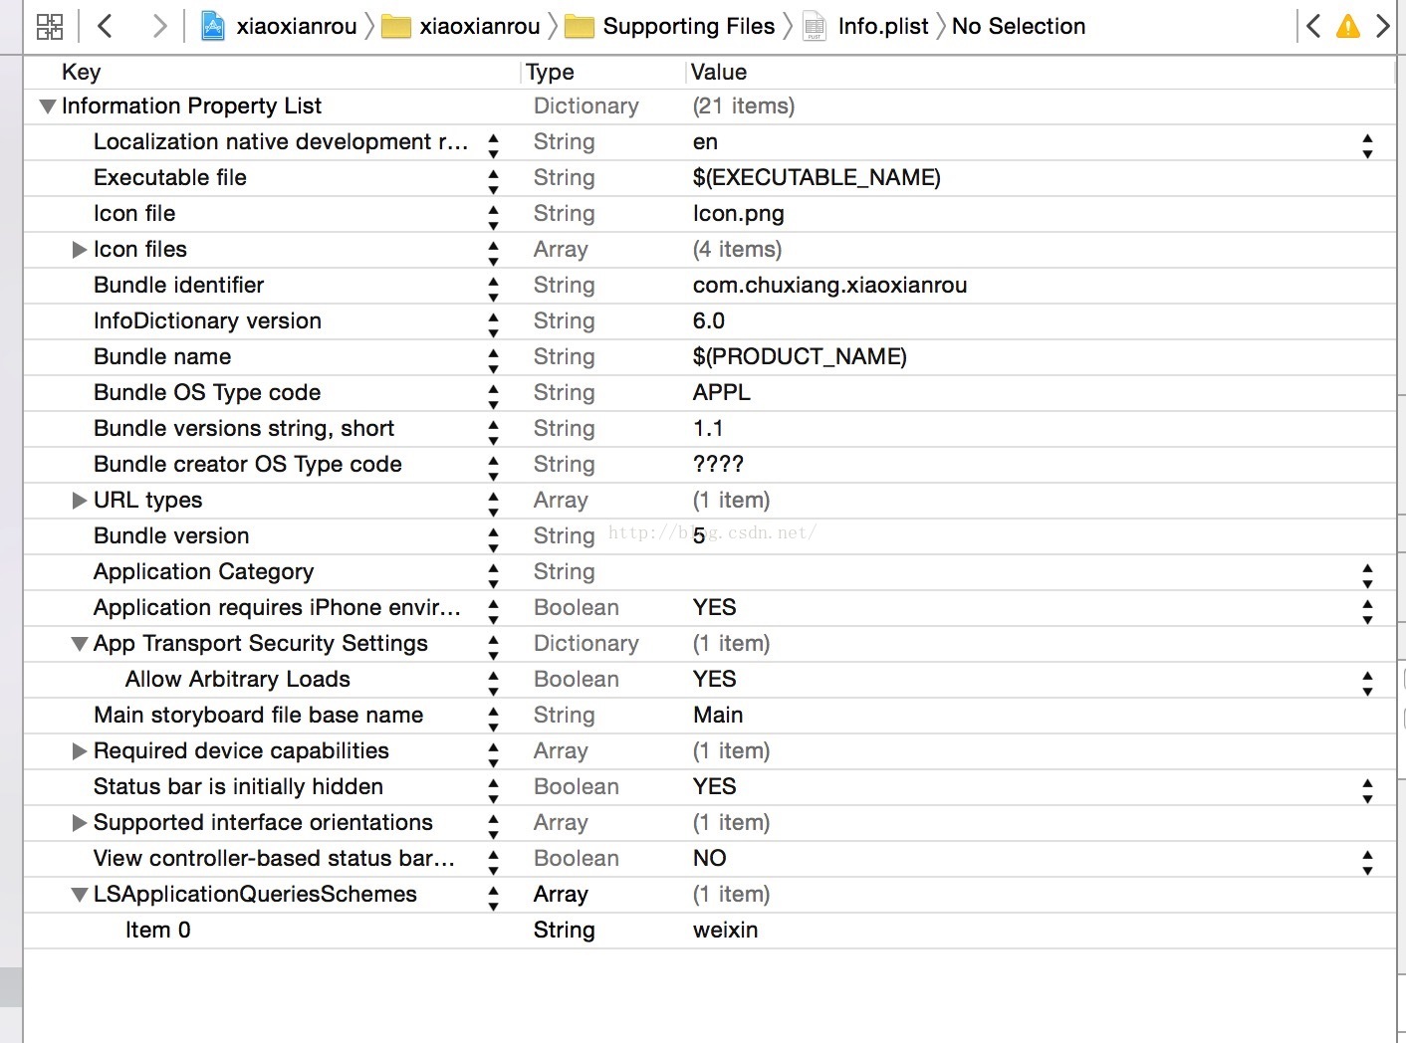This screenshot has height=1043, width=1406.
Task: Open the Info.plist breadcrumb item
Action: coord(883,26)
